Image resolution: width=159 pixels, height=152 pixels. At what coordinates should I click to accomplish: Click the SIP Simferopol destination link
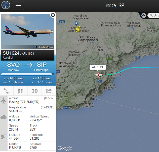(42, 67)
